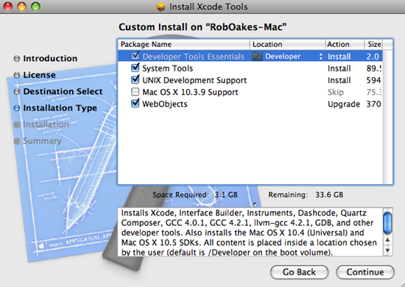Click the Installation Type step
Viewport: 405px width, 287px height.
(x=60, y=108)
